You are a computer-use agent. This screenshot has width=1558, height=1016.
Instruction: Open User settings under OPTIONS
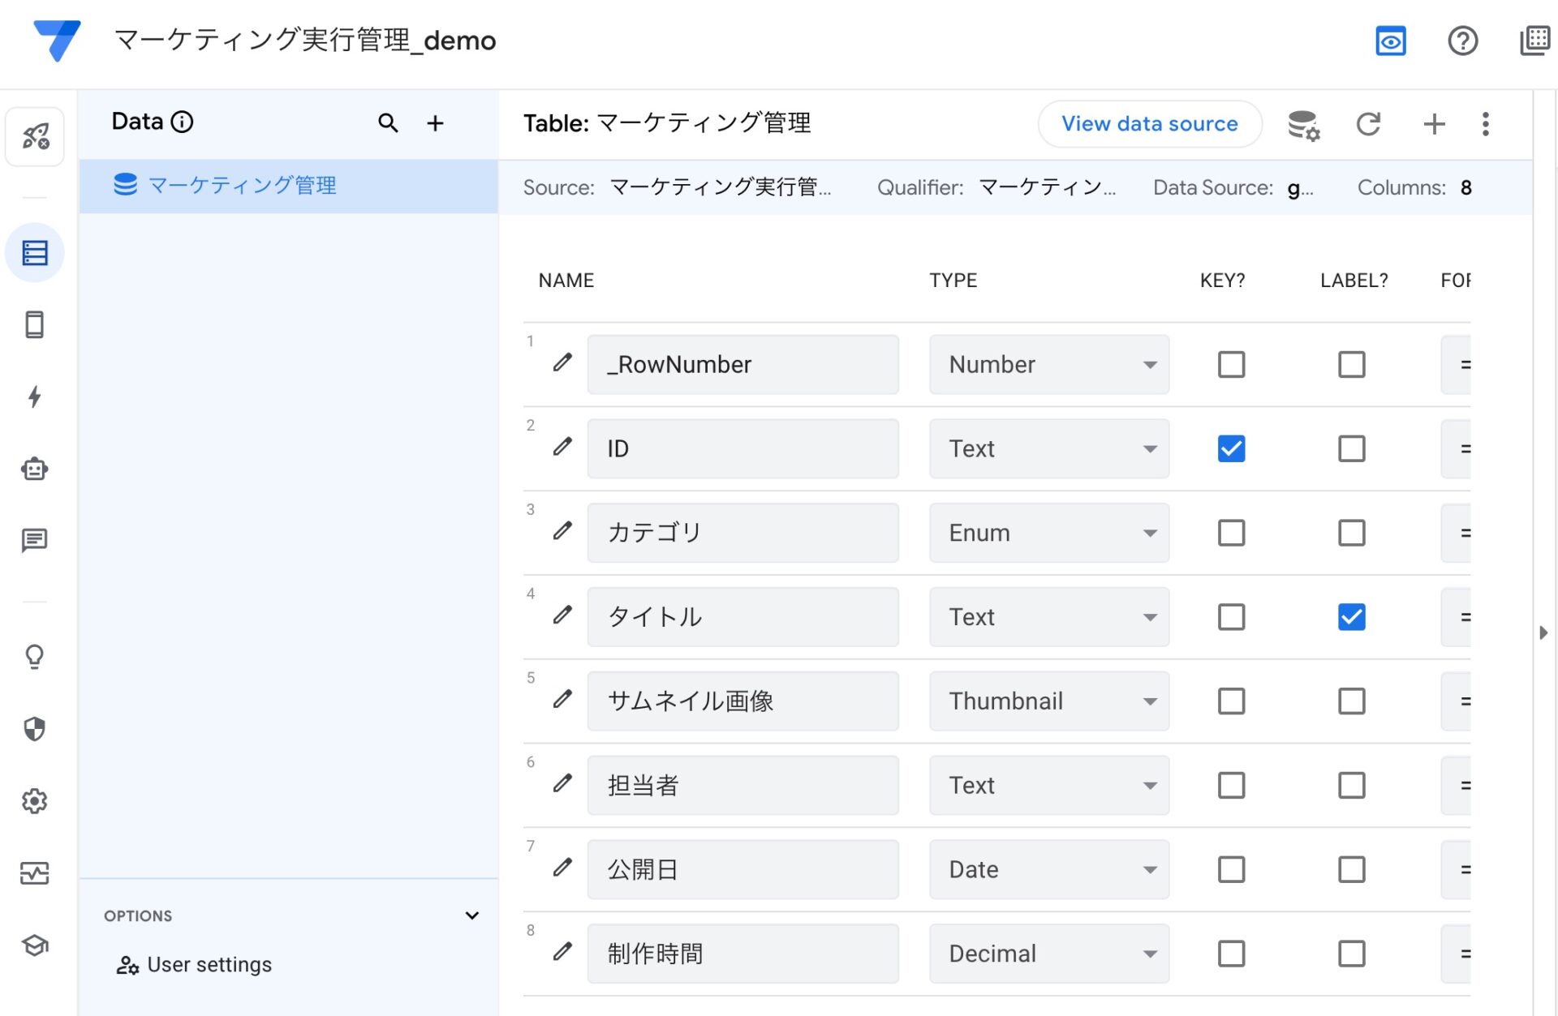[x=209, y=964]
